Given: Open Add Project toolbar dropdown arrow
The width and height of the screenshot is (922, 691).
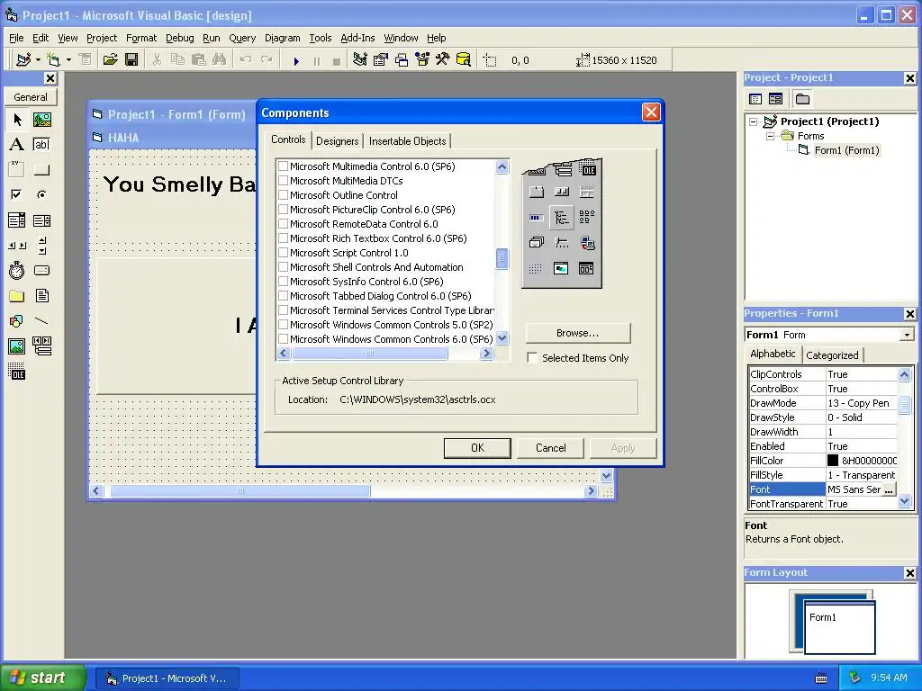Looking at the screenshot, I should [38, 60].
